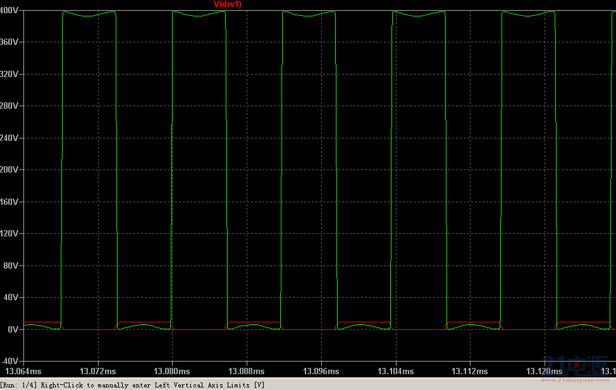Viewport: 616px width, 390px height.
Task: Click the 40V vertical axis label
Action: pyautogui.click(x=11, y=297)
